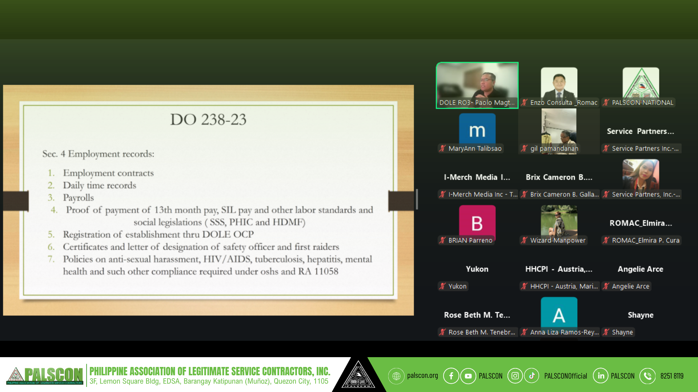This screenshot has height=392, width=698.
Task: Click 'Brix Cameron B....' participant name
Action: coord(559,177)
